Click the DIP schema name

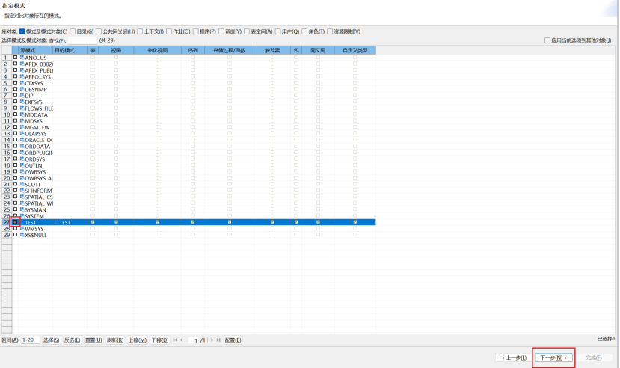(x=29, y=96)
